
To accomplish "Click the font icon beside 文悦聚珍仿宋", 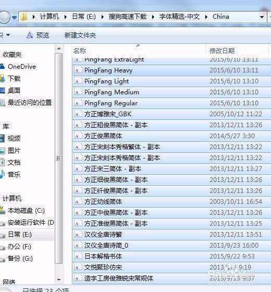I will click(78, 267).
